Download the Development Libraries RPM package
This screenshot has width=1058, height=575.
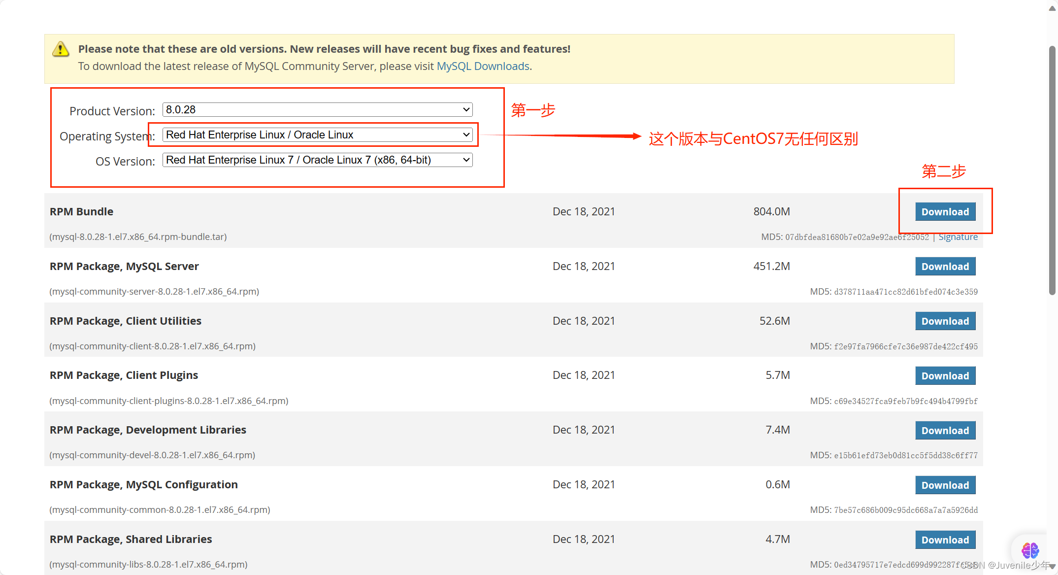[945, 431]
